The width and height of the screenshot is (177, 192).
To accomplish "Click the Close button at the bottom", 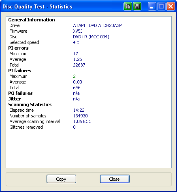I will click(115, 179).
